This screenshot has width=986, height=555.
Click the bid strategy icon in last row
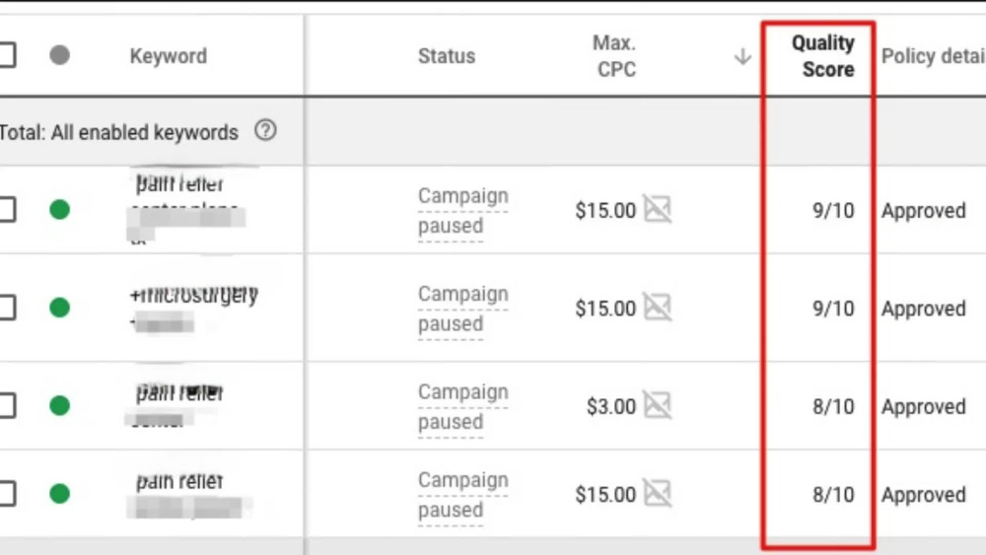point(657,494)
